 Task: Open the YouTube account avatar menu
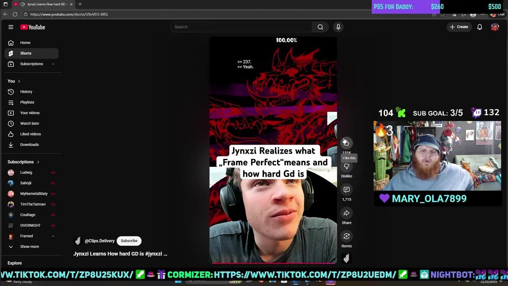click(x=495, y=27)
